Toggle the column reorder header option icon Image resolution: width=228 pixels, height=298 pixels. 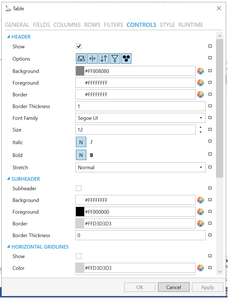pos(81,59)
